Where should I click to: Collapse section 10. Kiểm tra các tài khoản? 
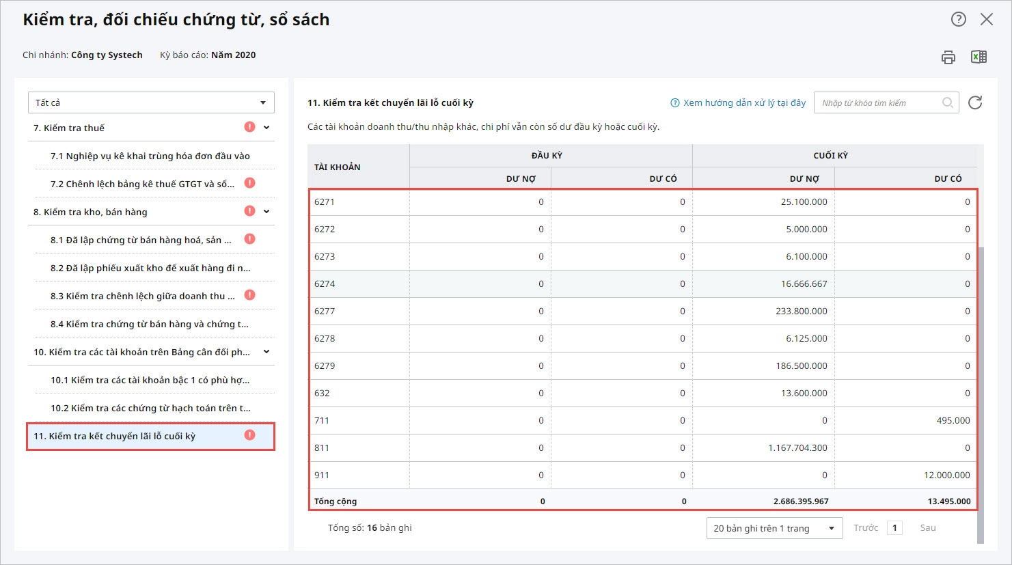pos(266,351)
